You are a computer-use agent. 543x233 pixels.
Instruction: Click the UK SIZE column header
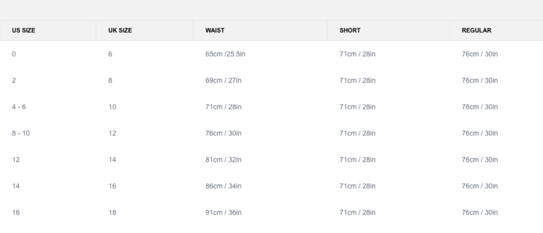click(120, 31)
